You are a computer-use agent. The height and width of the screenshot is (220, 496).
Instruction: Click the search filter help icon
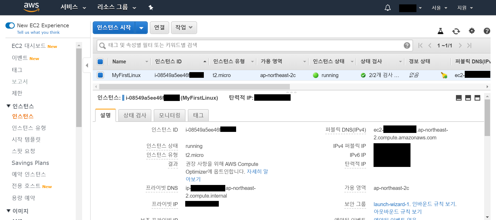click(407, 46)
